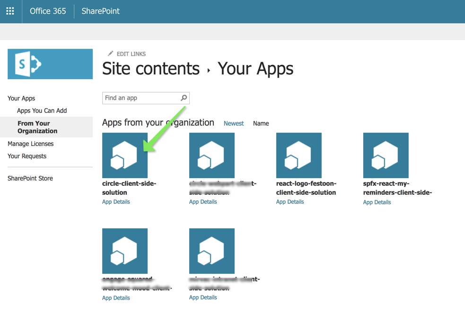Open Apps You Can Add
Viewport: 465px width, 326px height.
[x=42, y=110]
